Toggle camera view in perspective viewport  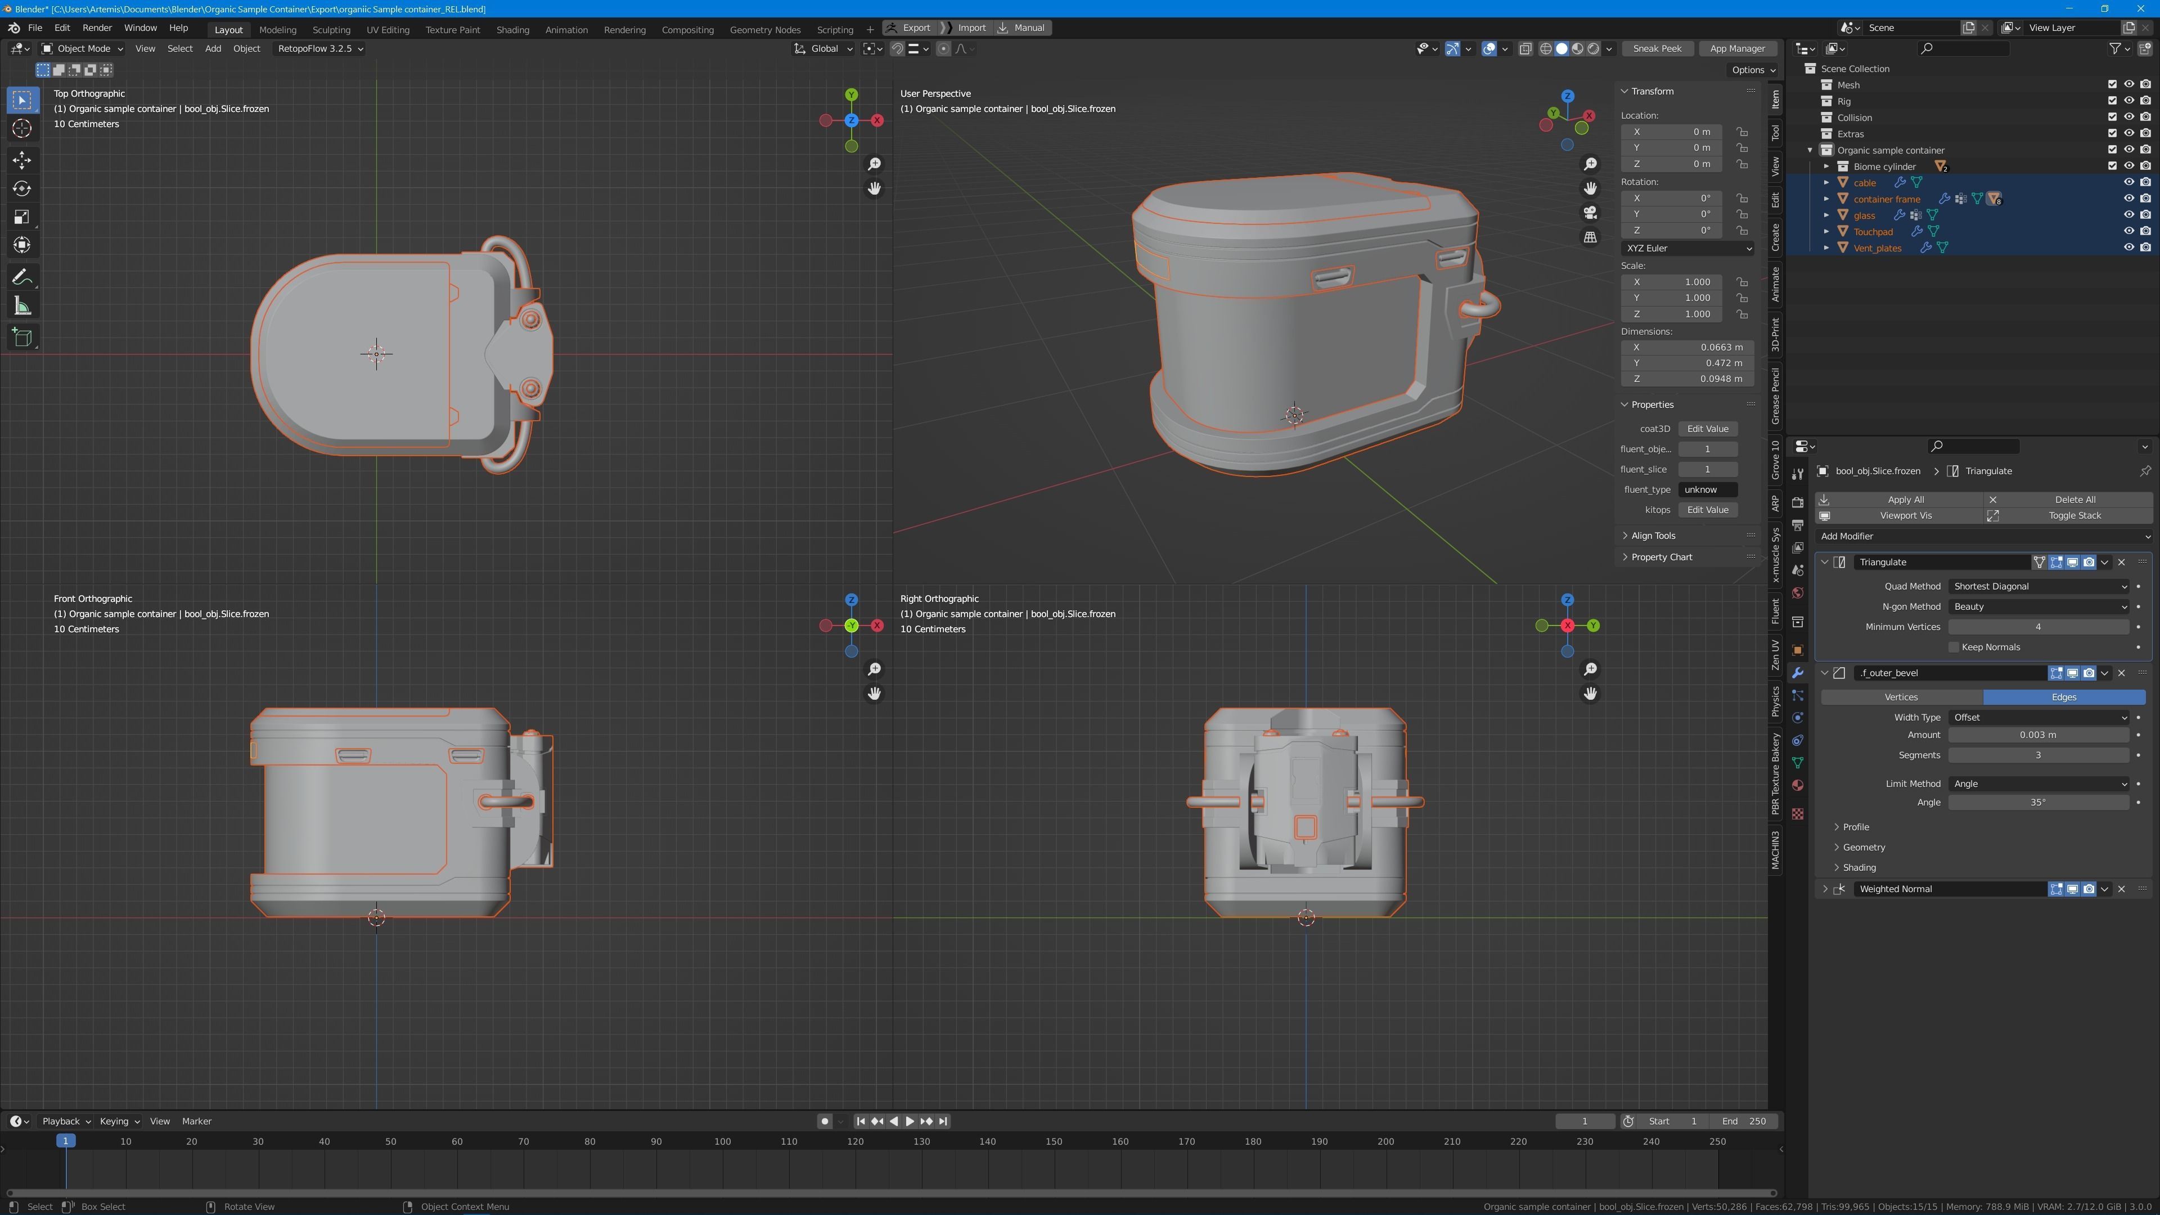click(1590, 213)
